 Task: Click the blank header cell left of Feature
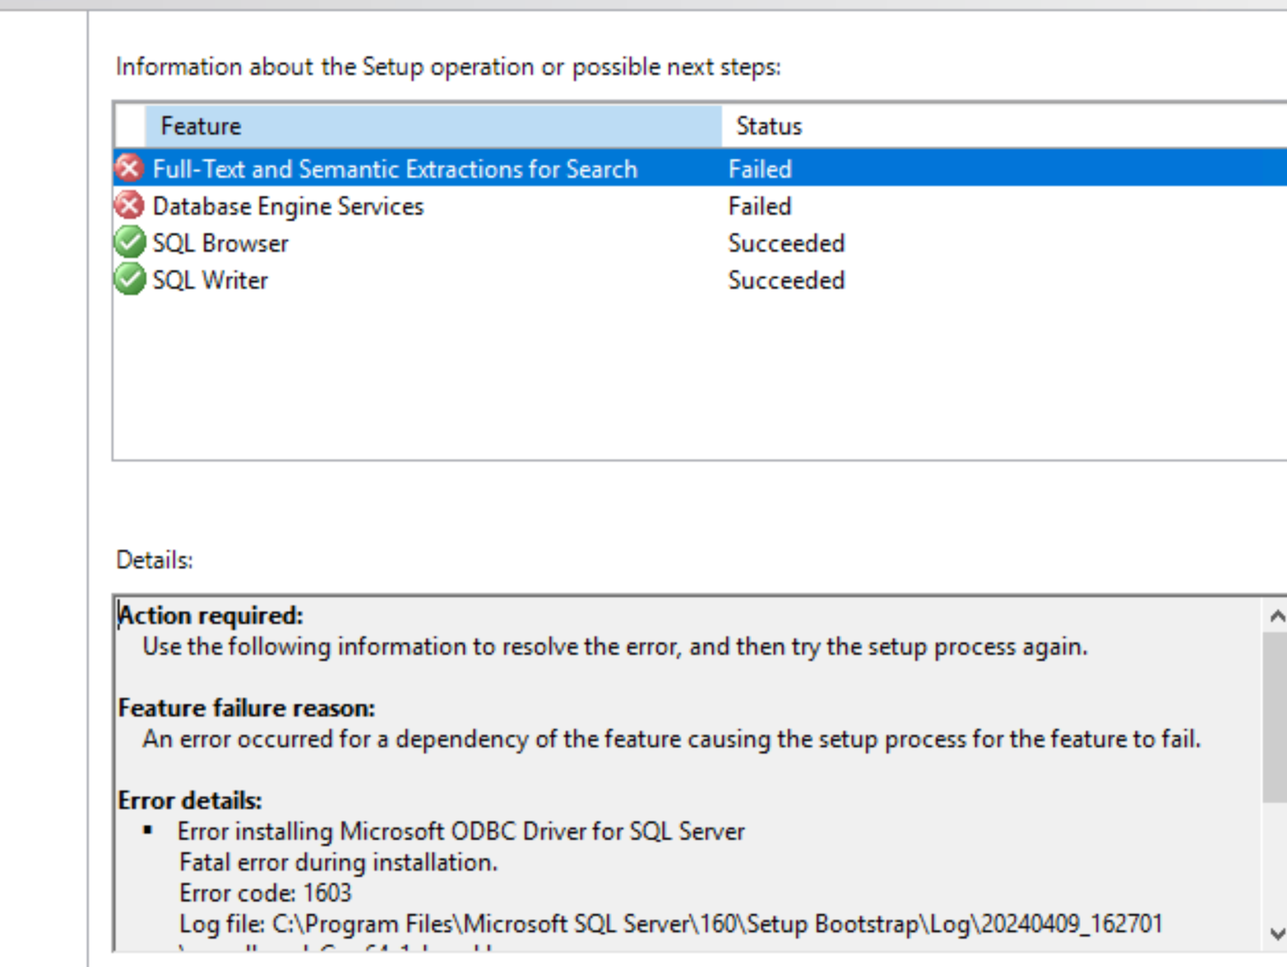tap(130, 126)
